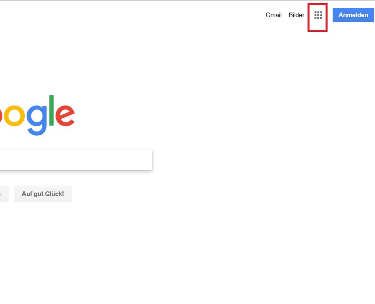This screenshot has height=304, width=375.
Task: Click the red letter e in the logo
Action: click(x=65, y=115)
